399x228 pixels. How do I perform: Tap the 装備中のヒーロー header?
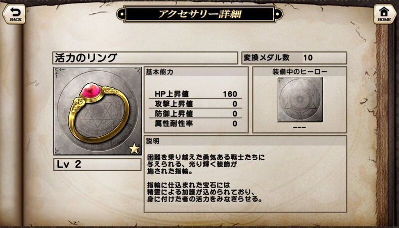click(x=300, y=72)
